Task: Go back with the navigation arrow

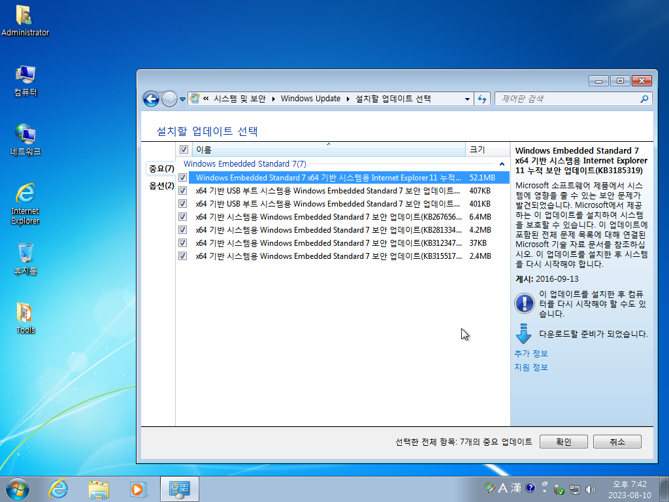Action: (151, 99)
